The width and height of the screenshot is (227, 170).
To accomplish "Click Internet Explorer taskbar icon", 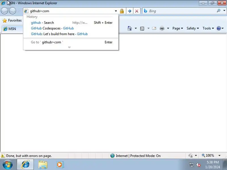I will [26, 165].
